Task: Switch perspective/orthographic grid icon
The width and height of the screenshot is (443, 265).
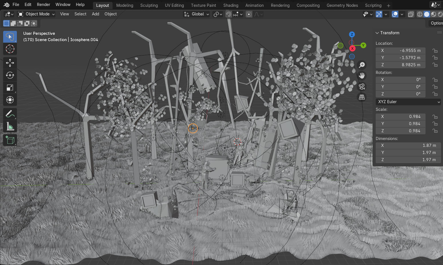Action: tap(362, 97)
